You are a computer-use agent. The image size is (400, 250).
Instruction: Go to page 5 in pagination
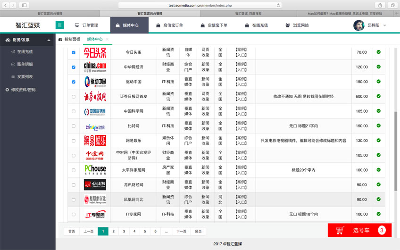coord(145,232)
